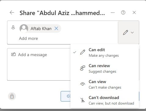Go back with the left arrow icon

(x=12, y=13)
